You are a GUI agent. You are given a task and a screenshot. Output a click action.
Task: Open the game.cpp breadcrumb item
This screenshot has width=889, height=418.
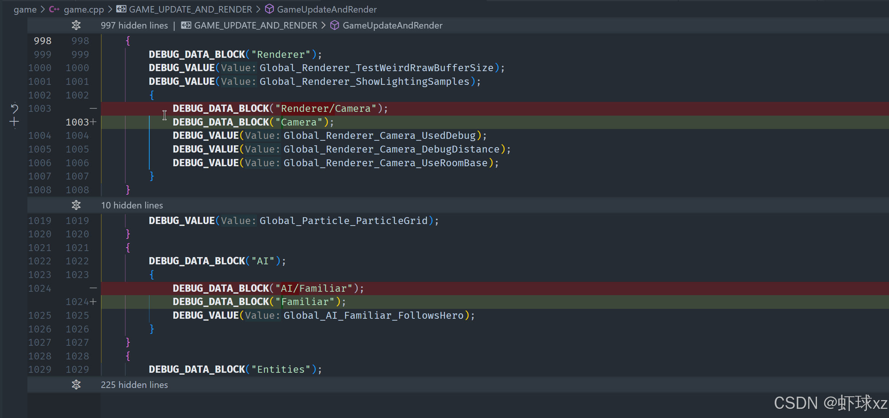point(84,10)
